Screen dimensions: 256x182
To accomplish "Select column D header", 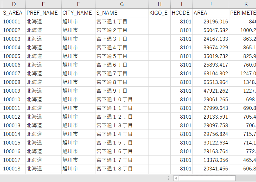I will 14,4.
